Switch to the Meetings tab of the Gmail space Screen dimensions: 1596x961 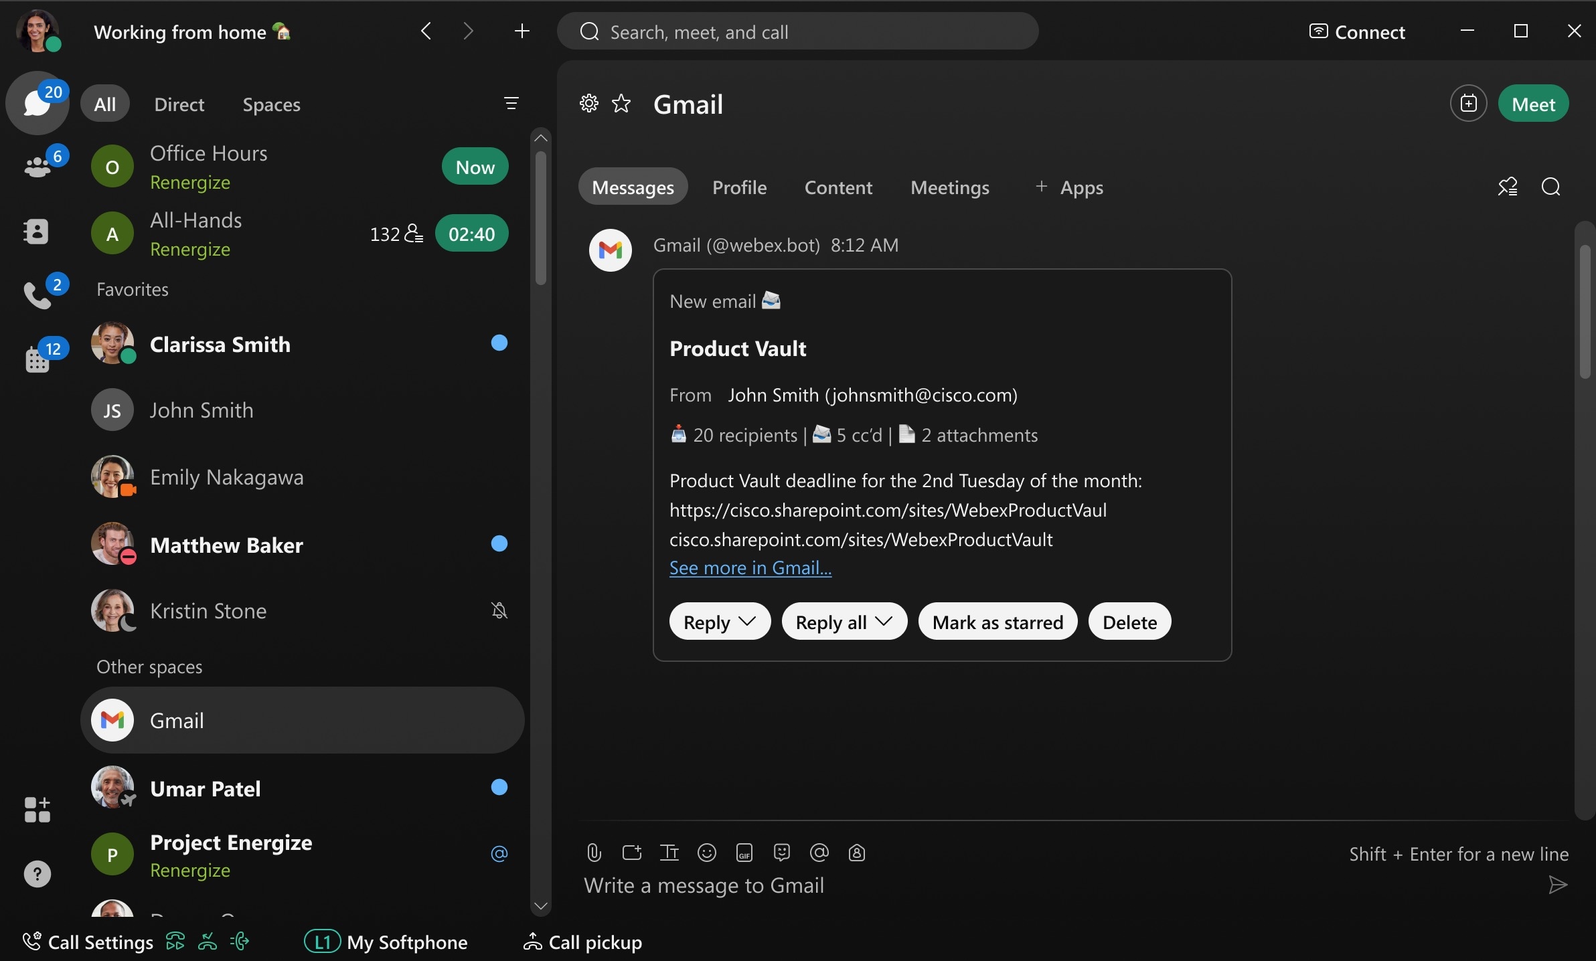pyautogui.click(x=950, y=188)
